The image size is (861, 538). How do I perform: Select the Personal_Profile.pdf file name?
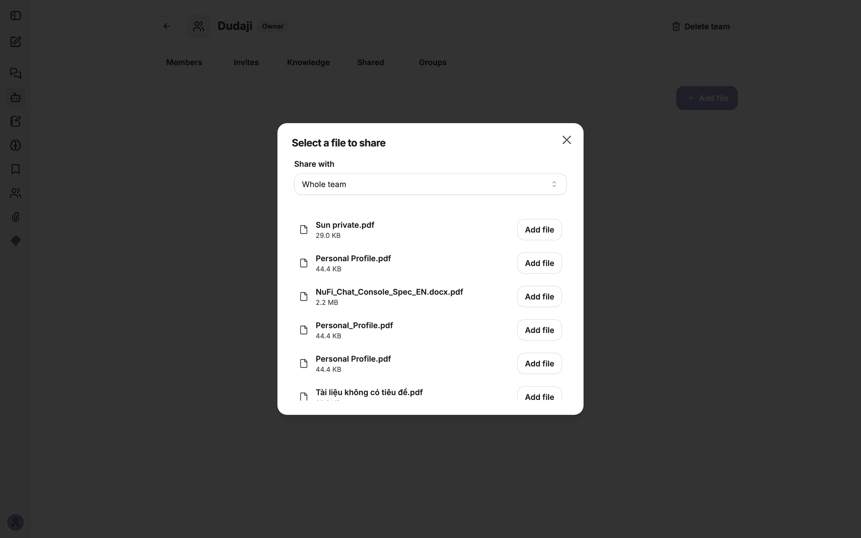354,325
